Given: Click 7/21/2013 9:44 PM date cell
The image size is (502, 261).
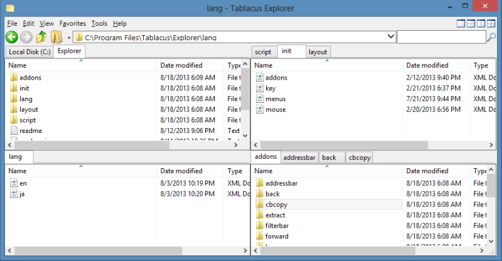Looking at the screenshot, I should pyautogui.click(x=433, y=99).
